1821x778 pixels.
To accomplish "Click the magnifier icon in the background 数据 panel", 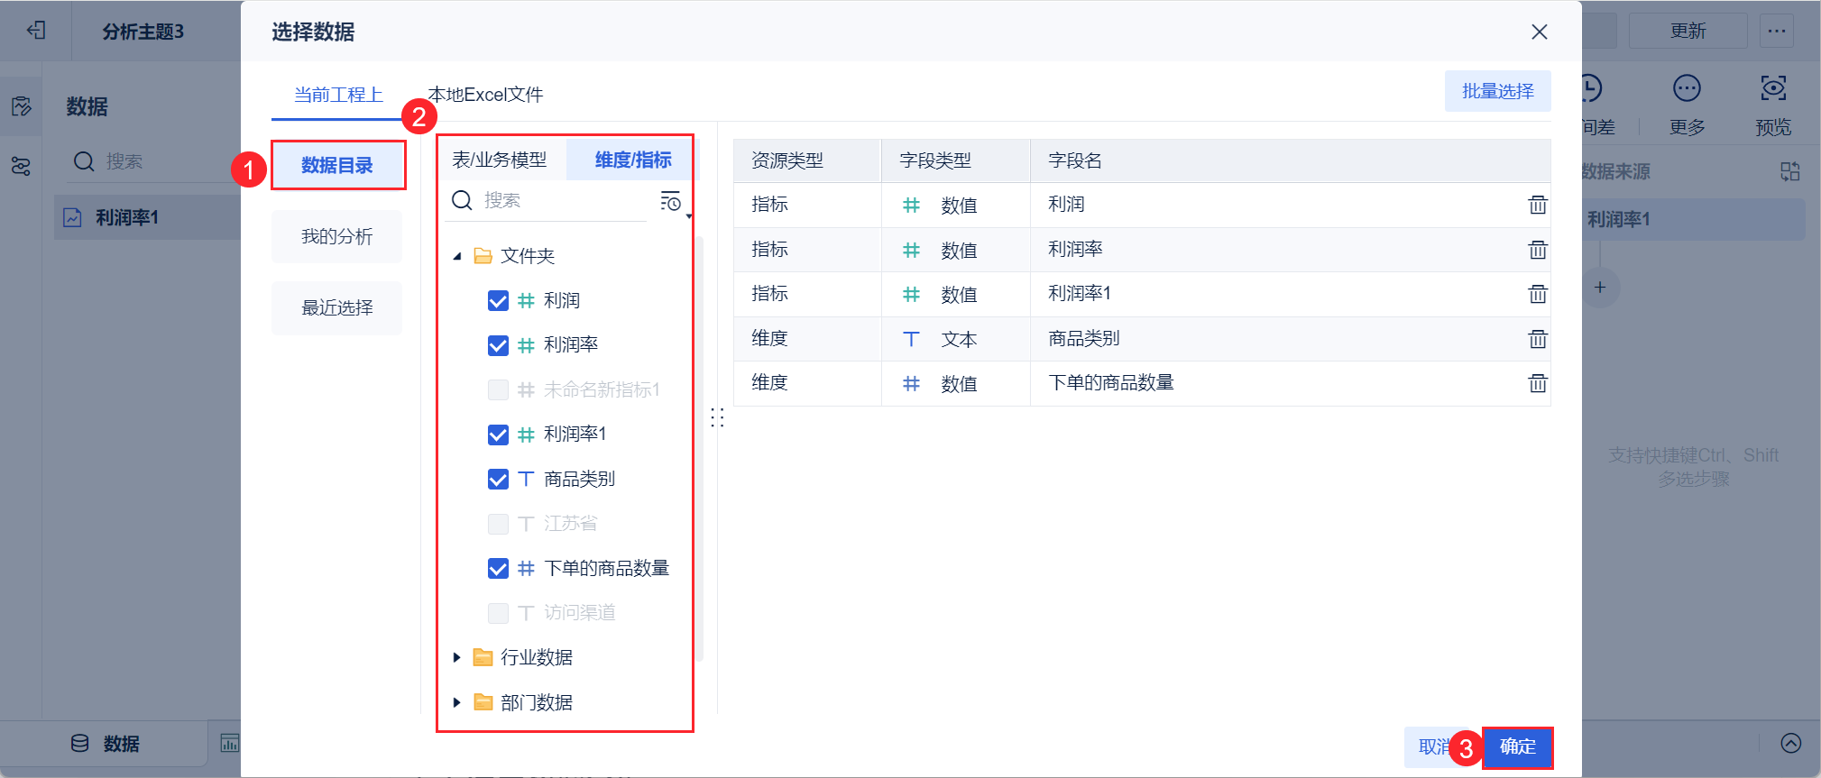I will coord(84,161).
